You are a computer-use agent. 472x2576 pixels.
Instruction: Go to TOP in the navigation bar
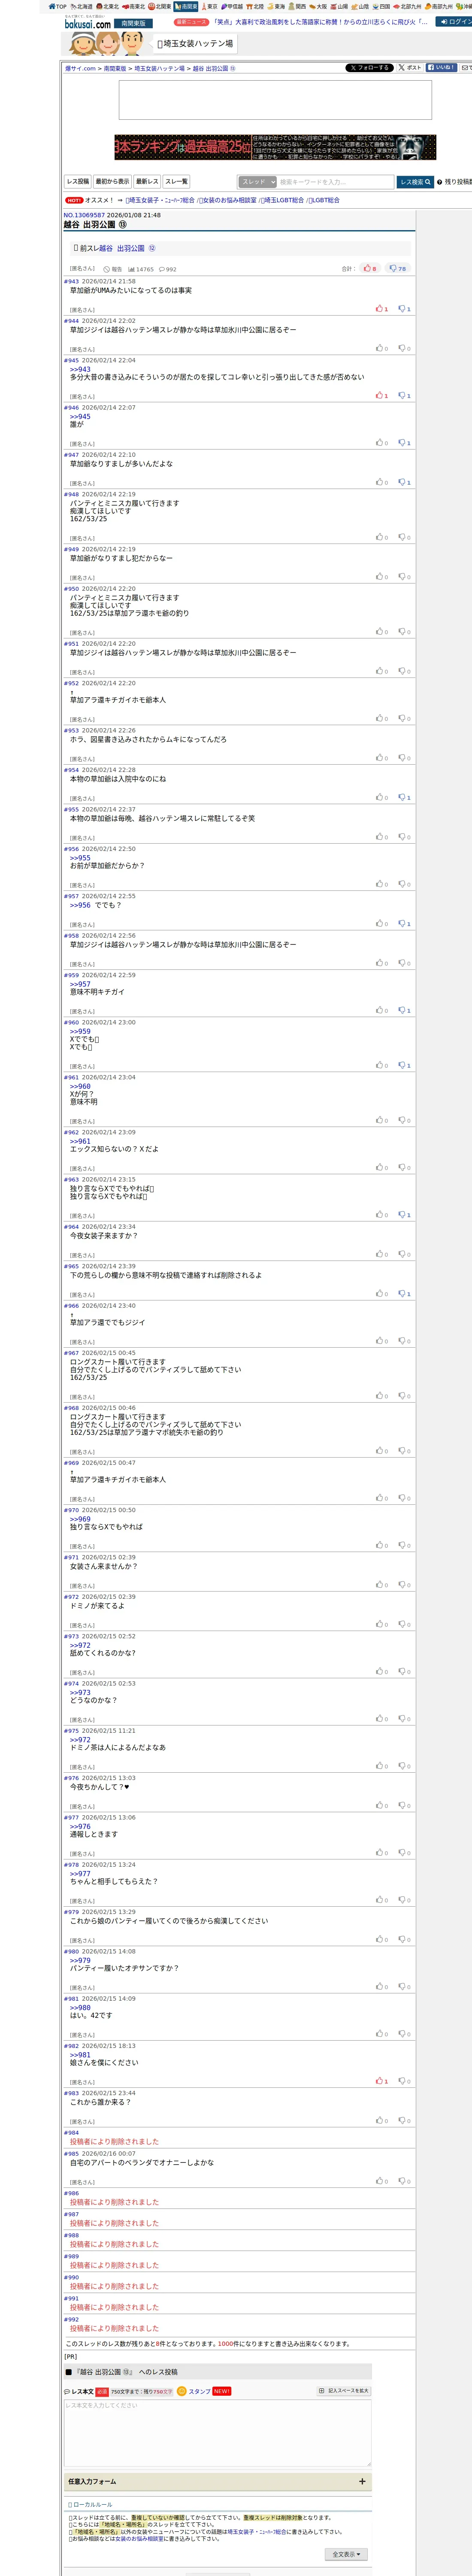(58, 6)
